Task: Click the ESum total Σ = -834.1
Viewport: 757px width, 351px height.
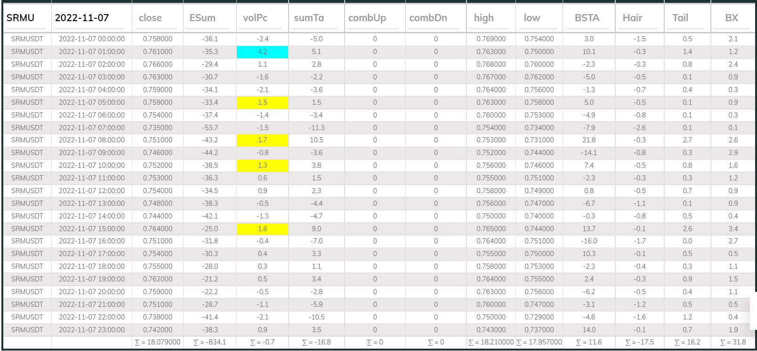Action: tap(210, 342)
